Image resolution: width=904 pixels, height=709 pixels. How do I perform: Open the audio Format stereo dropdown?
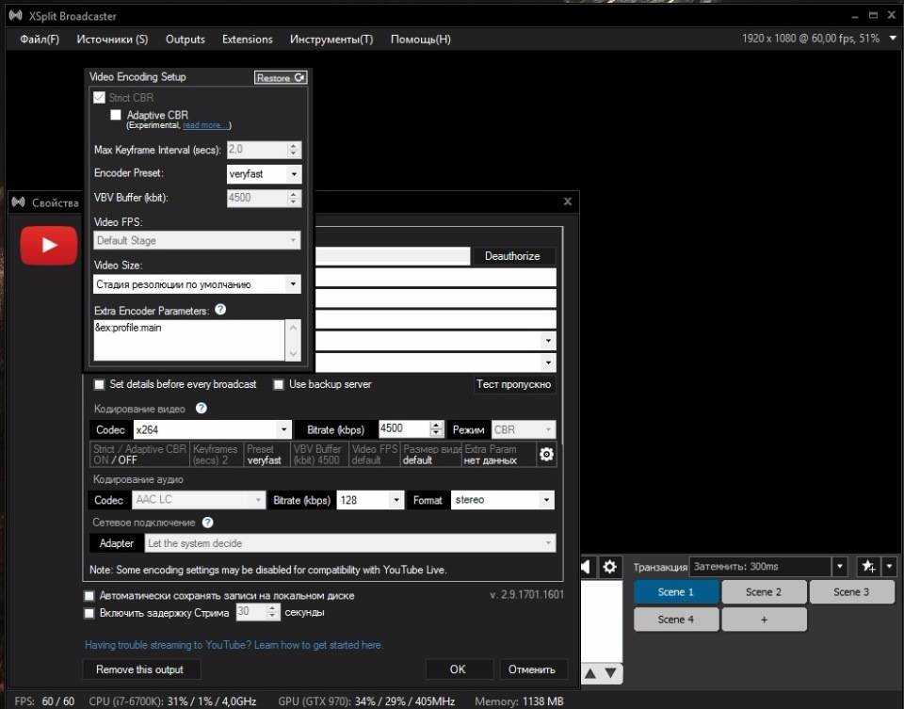pyautogui.click(x=503, y=500)
